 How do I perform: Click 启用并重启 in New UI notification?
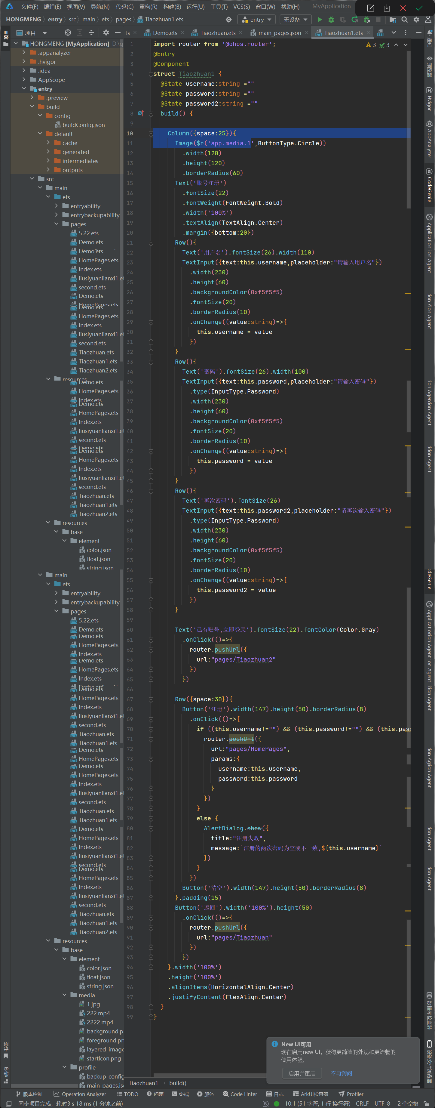click(302, 1073)
